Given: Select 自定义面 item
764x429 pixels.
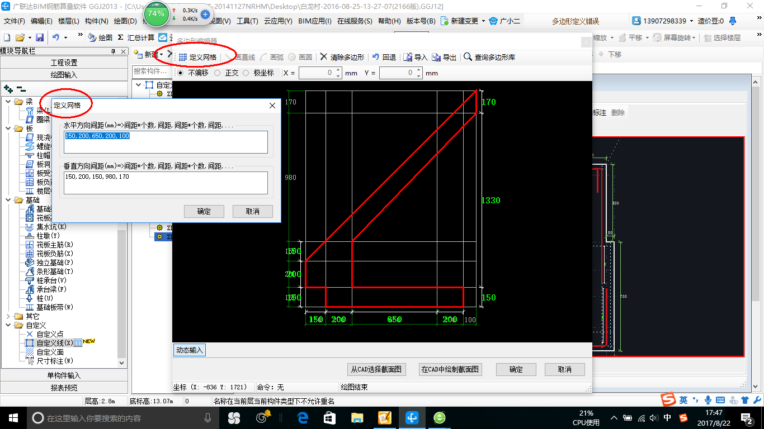Looking at the screenshot, I should [x=44, y=352].
